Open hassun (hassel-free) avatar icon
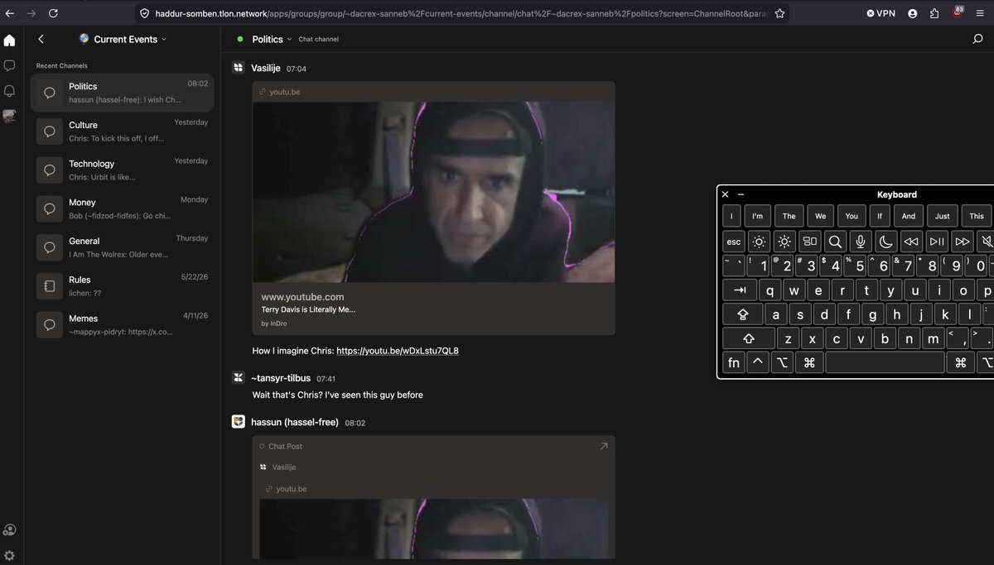The height and width of the screenshot is (565, 994). (238, 422)
